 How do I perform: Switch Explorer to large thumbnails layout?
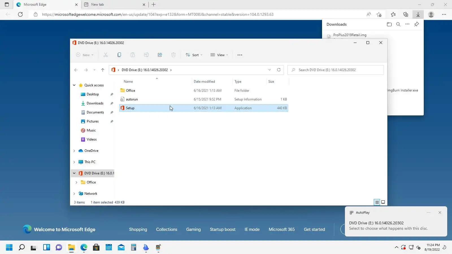(383, 202)
